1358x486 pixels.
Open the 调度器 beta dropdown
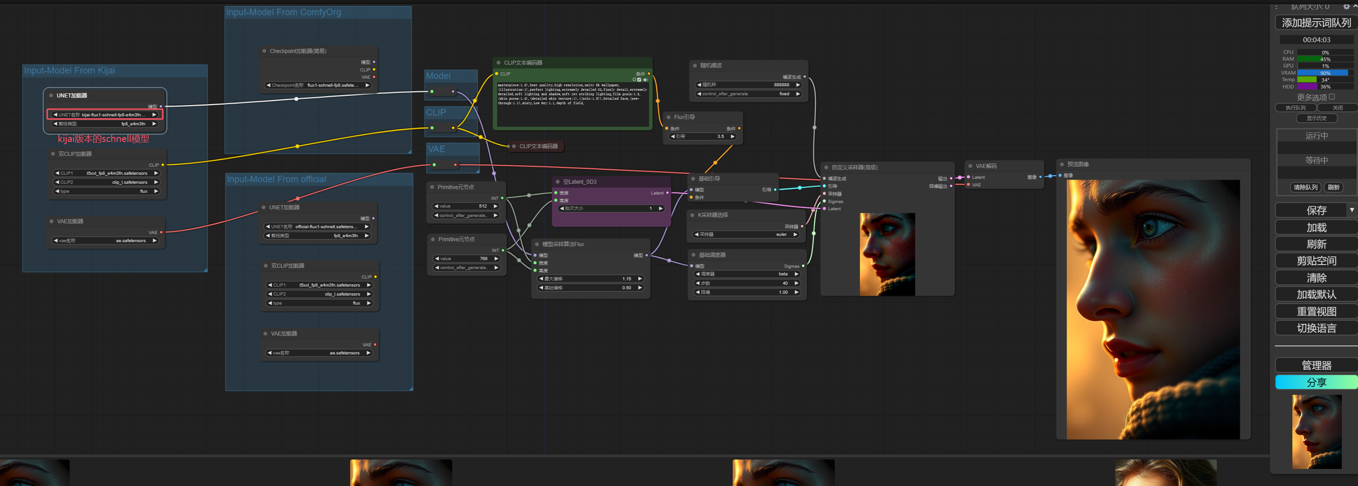[747, 274]
